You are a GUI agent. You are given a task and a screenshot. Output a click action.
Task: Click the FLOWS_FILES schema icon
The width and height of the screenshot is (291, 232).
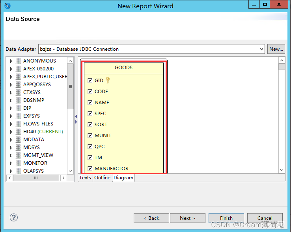(18, 124)
